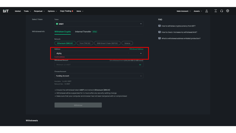This screenshot has height=133, width=236.
Task: Expand the address field dropdown arrow
Action: [x=141, y=53]
